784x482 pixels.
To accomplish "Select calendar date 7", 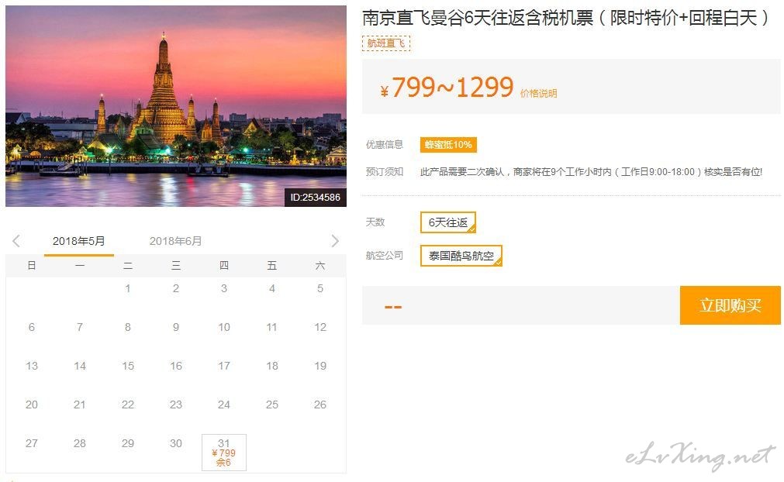I will (x=80, y=327).
